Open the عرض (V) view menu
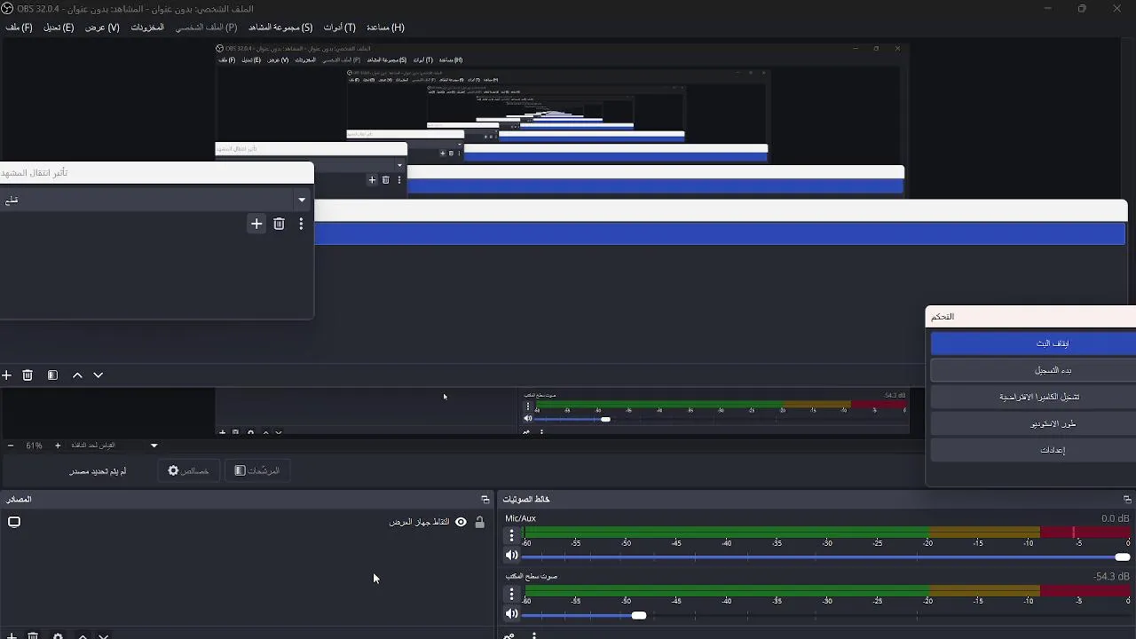This screenshot has height=639, width=1136. [102, 28]
